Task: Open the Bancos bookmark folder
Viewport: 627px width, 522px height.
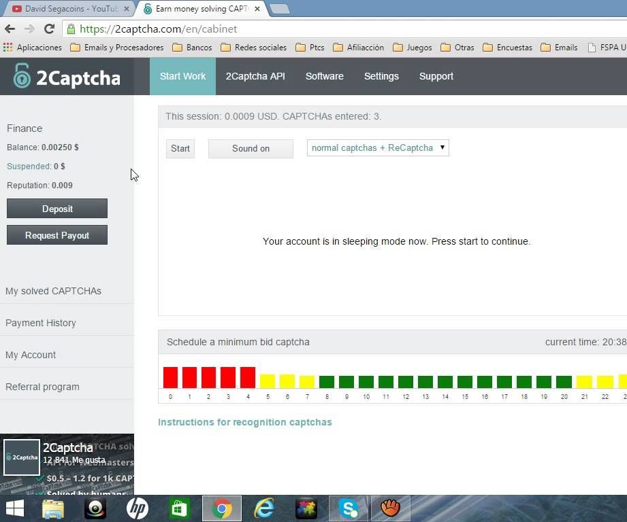Action: tap(193, 48)
